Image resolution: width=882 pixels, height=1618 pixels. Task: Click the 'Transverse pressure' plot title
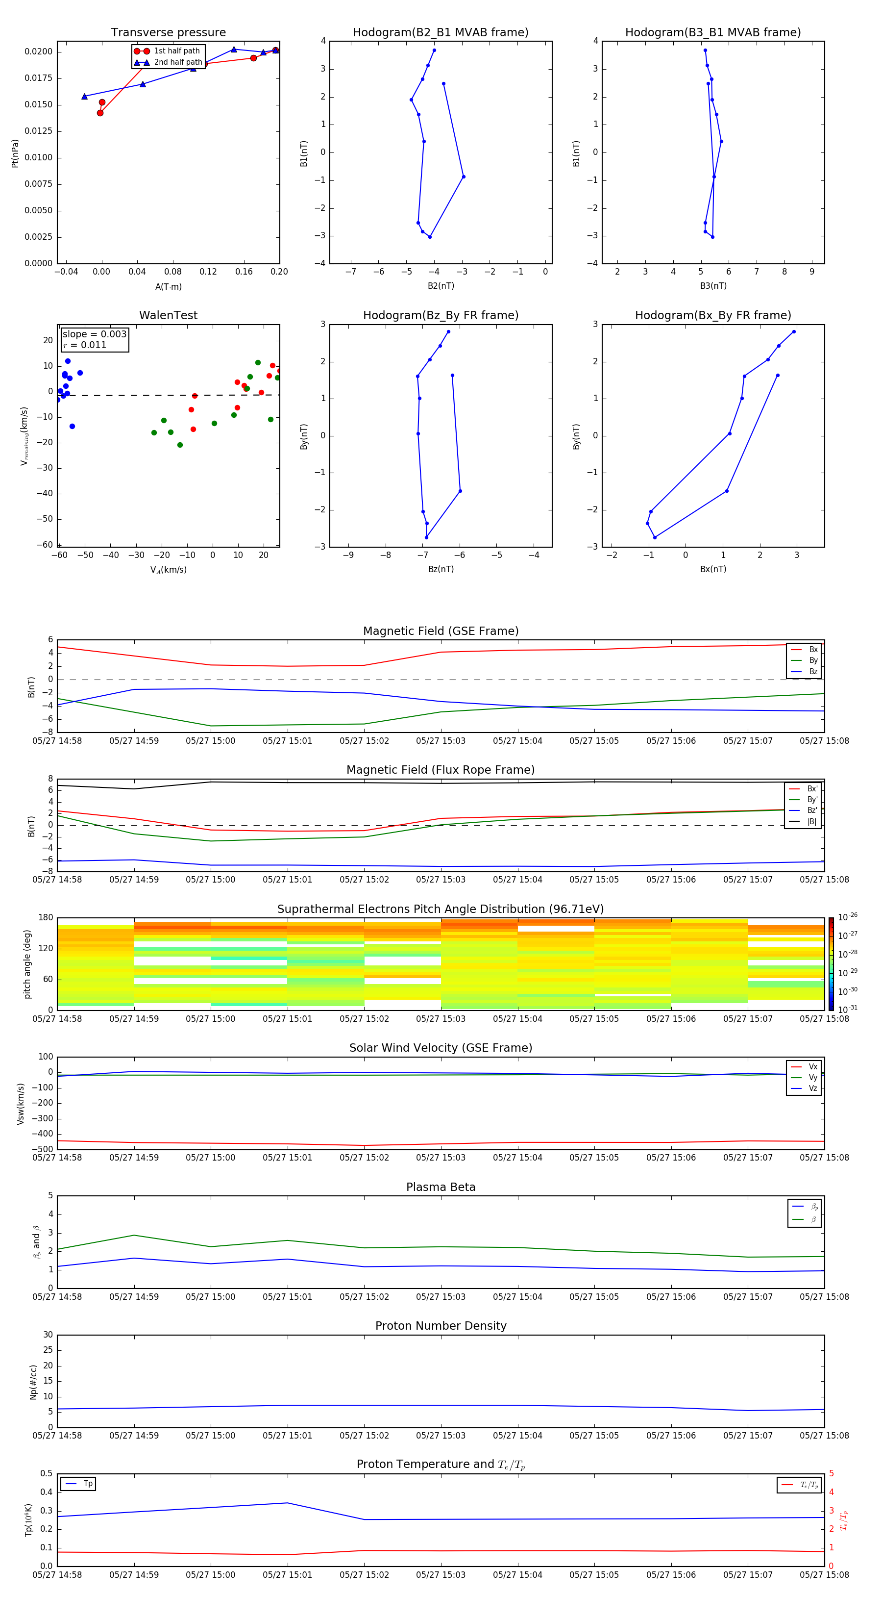(168, 32)
